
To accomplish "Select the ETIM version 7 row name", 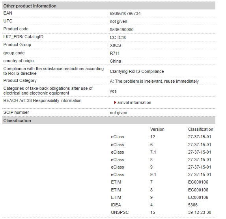I will [116, 182].
